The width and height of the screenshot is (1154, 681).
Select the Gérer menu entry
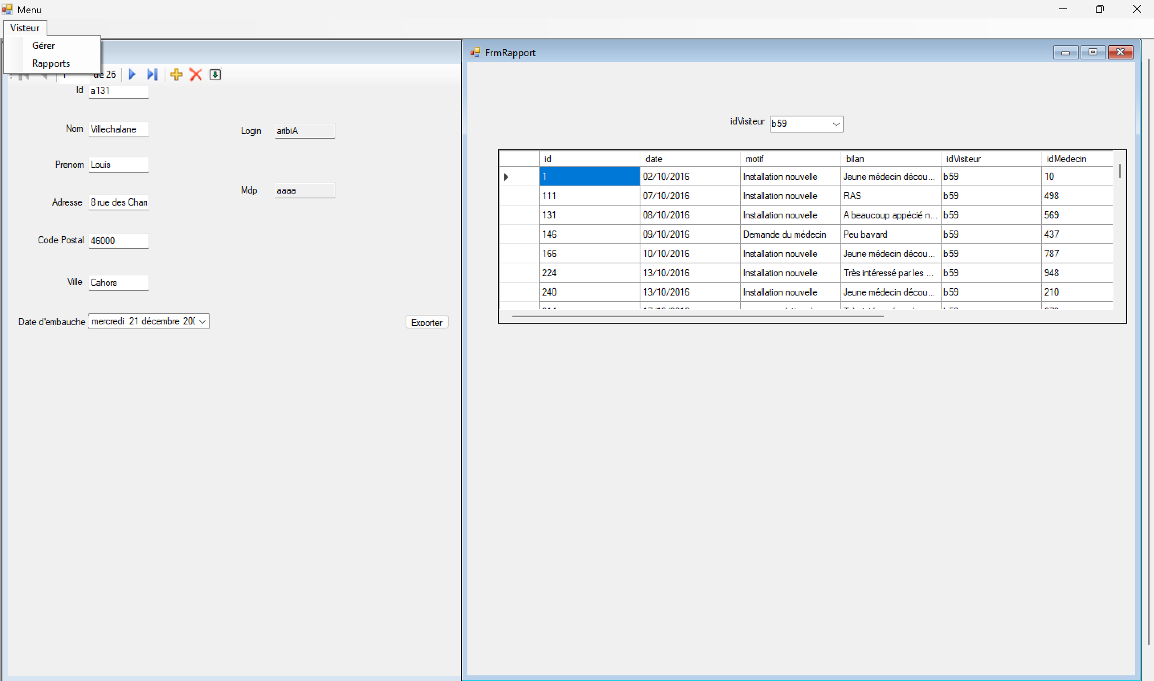44,45
